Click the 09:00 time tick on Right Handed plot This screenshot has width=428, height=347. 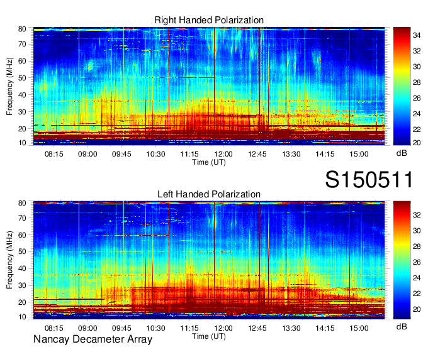pos(87,154)
